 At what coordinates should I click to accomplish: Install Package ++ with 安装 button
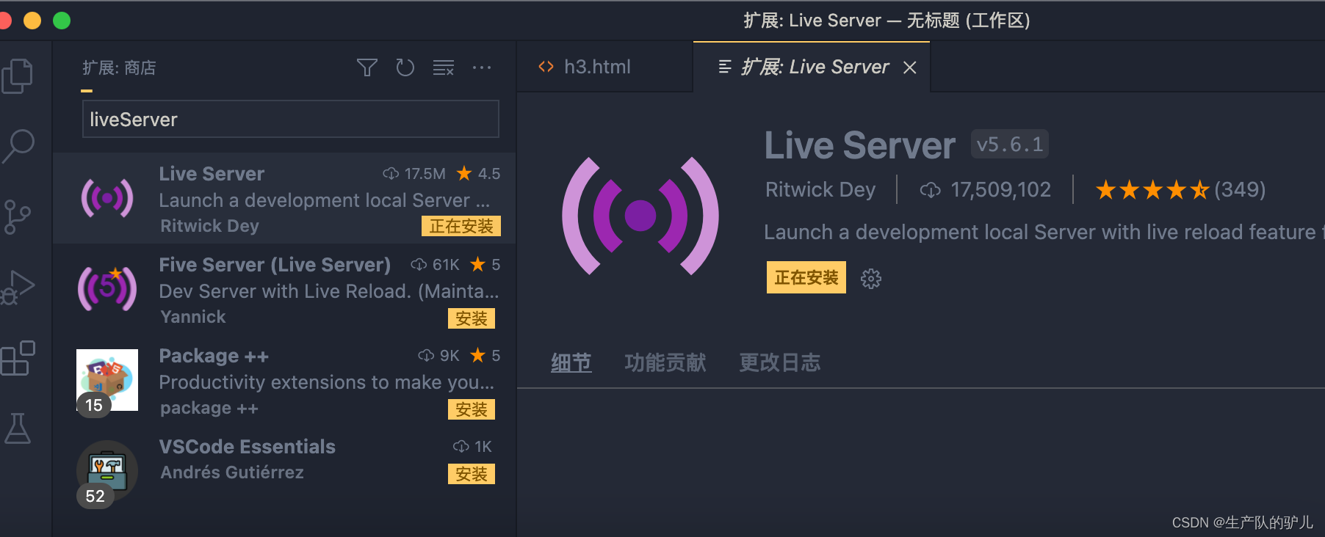point(472,409)
